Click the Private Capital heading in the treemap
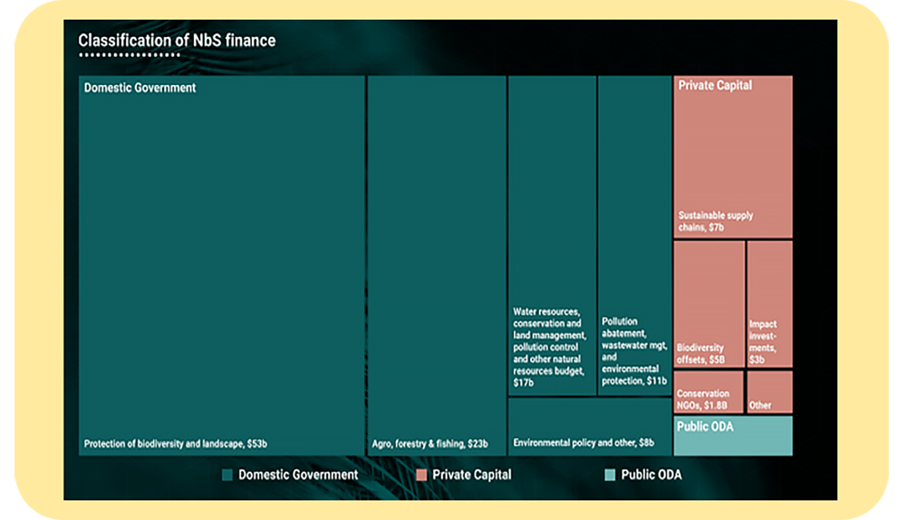The height and width of the screenshot is (520, 906). 715,86
